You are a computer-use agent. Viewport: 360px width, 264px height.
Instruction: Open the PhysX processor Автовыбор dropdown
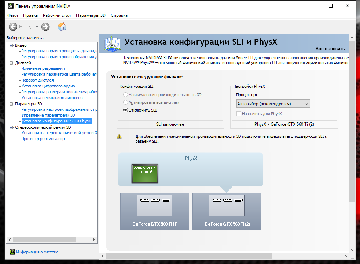click(x=273, y=104)
